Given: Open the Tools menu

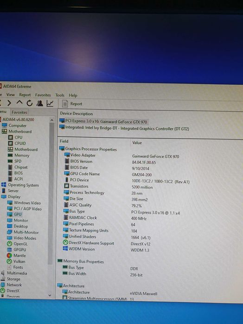Looking at the screenshot, I should tap(60, 95).
